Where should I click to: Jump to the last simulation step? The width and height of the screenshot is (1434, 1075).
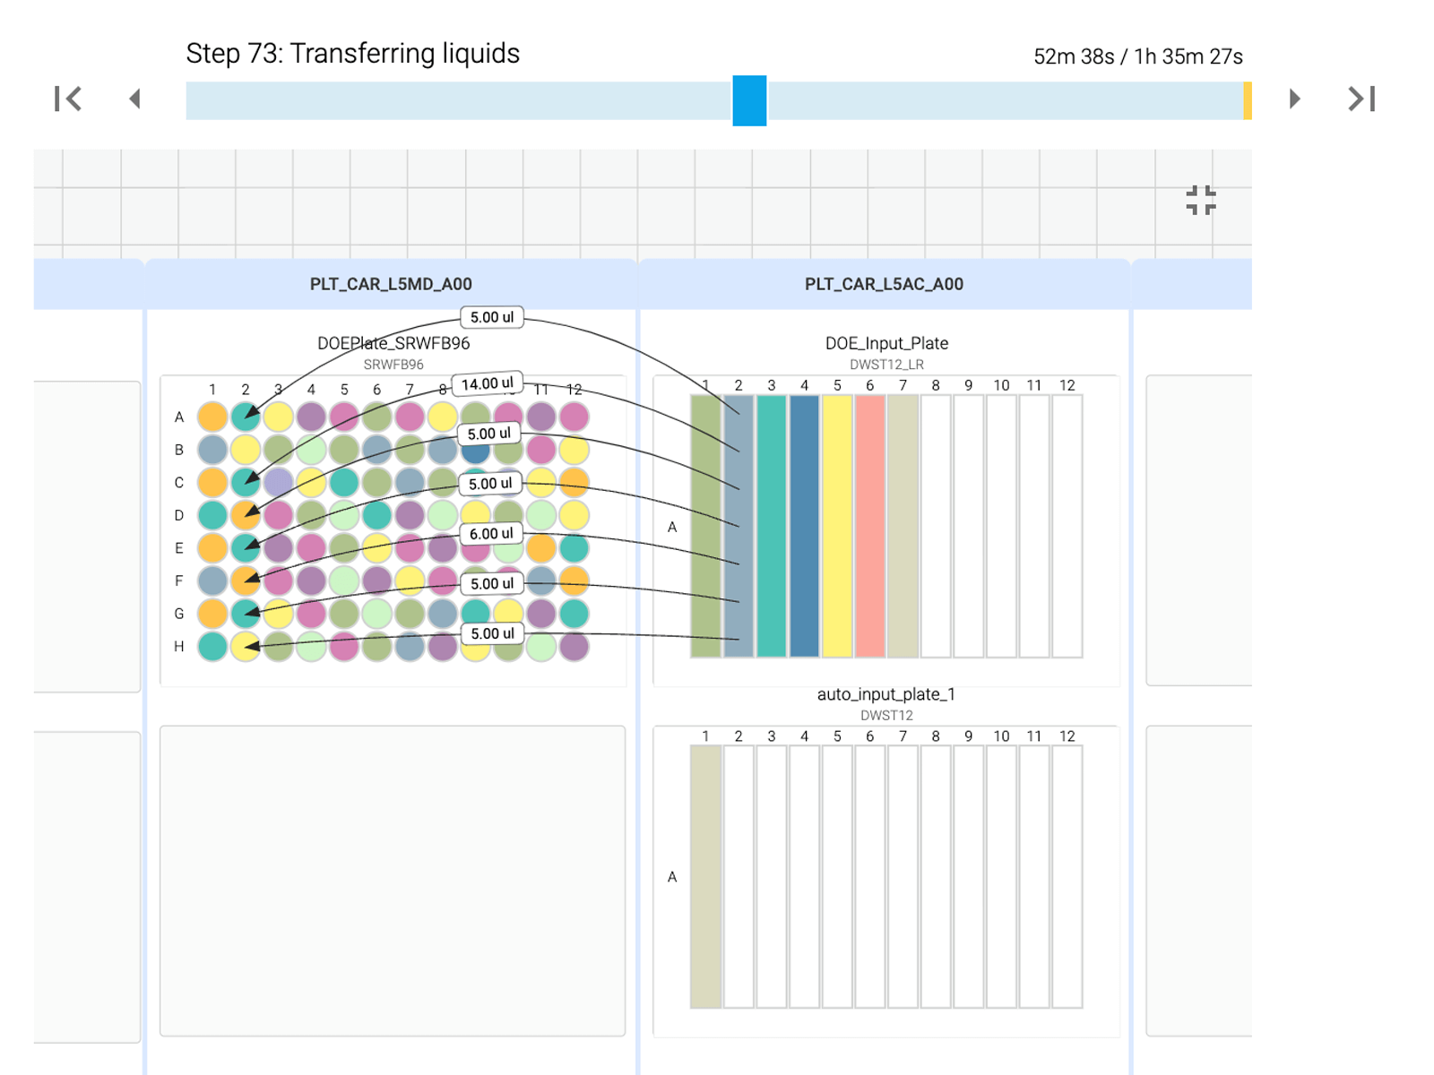pyautogui.click(x=1361, y=99)
